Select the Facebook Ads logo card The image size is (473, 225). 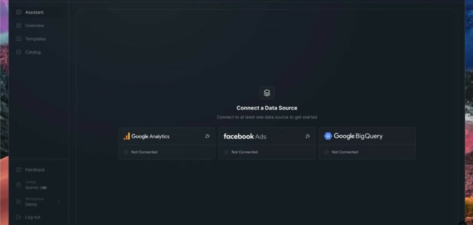[245, 136]
